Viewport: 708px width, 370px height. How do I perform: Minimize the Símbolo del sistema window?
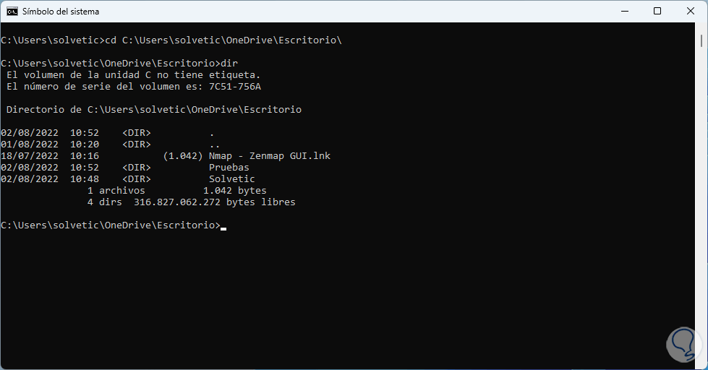point(623,12)
